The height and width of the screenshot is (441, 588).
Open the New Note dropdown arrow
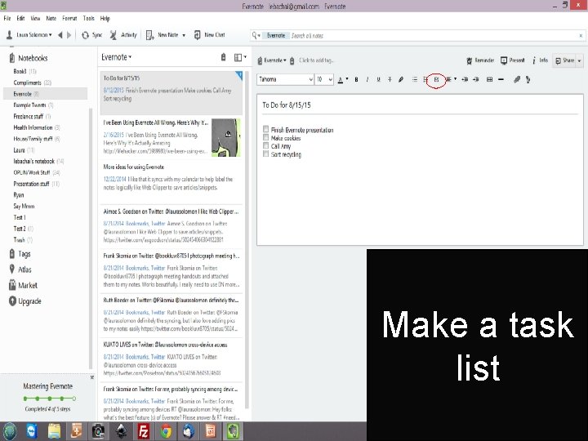click(x=184, y=35)
